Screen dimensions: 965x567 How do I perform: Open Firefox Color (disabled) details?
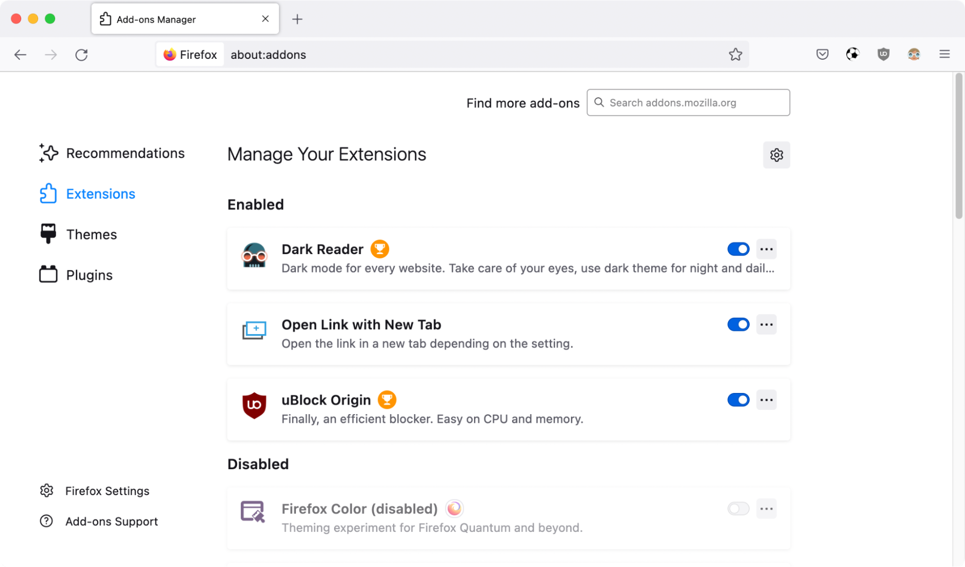coord(360,509)
